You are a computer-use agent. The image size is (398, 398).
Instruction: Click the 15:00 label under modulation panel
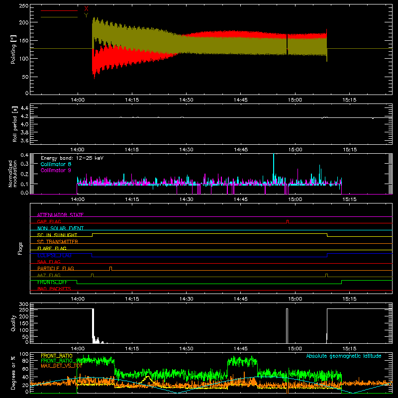coord(295,199)
